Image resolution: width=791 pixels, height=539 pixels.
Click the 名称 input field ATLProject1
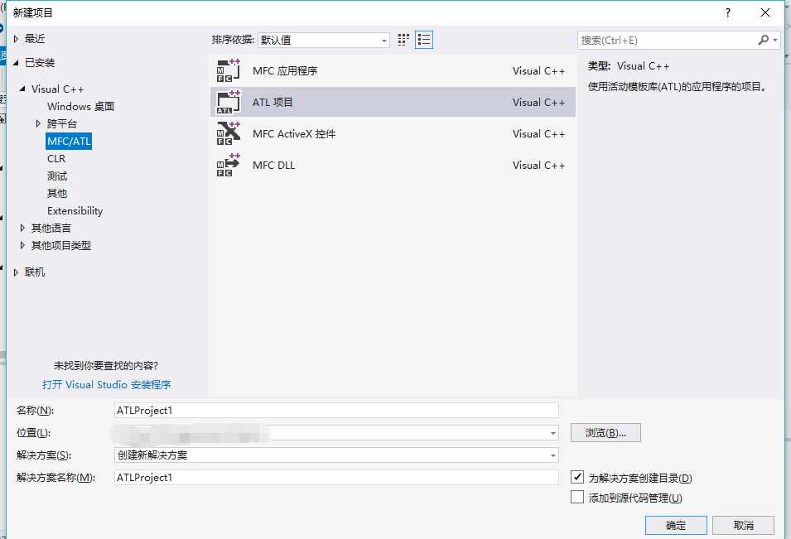(336, 411)
